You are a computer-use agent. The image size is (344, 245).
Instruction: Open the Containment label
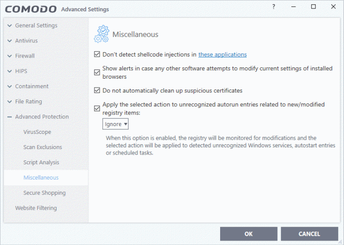31,86
